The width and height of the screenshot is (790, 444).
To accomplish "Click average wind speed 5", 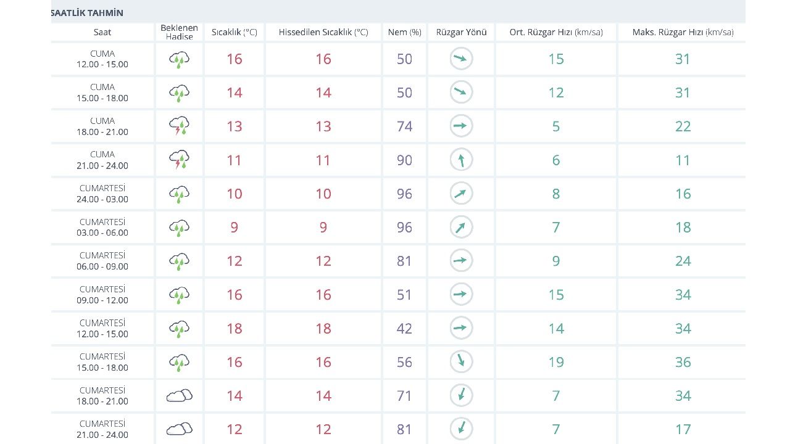I will [556, 126].
